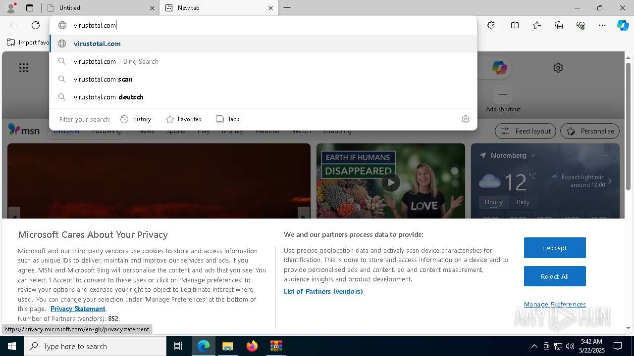Select virustotal.com Bing Search suggestion

click(264, 61)
